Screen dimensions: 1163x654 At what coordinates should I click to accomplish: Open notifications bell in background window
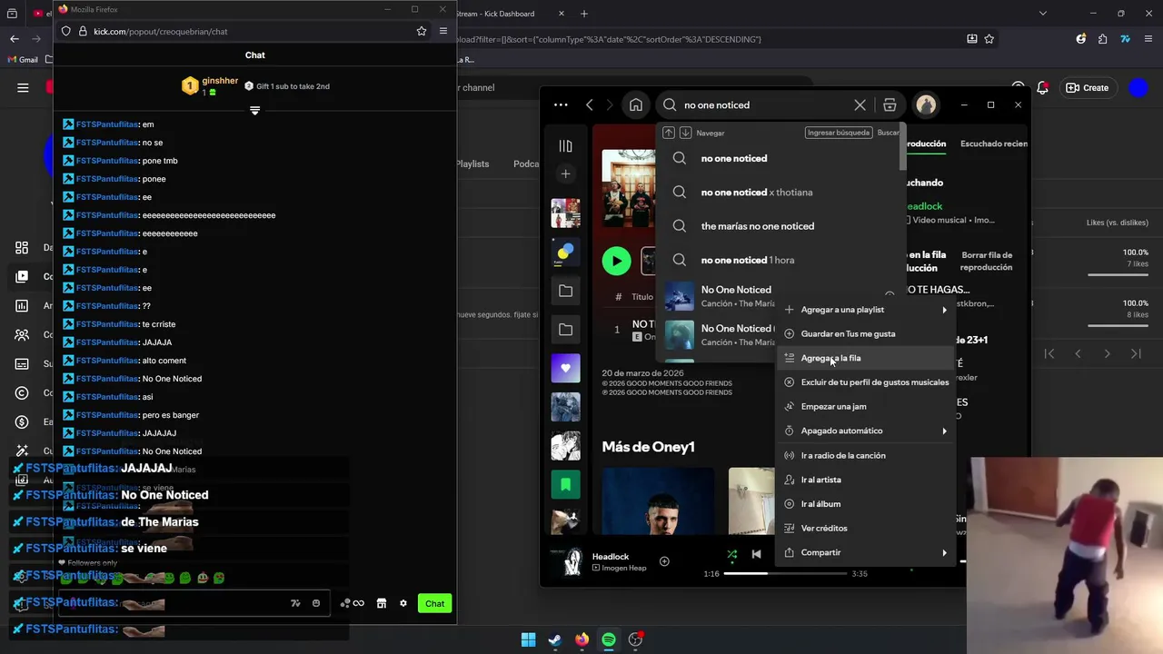point(1043,87)
